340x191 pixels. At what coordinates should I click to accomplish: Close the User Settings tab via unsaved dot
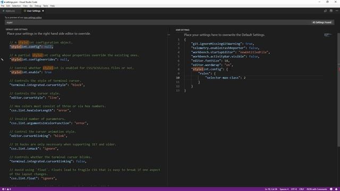pyautogui.click(x=43, y=11)
